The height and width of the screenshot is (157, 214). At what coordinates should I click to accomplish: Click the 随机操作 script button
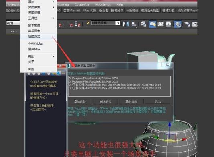(x=117, y=10)
